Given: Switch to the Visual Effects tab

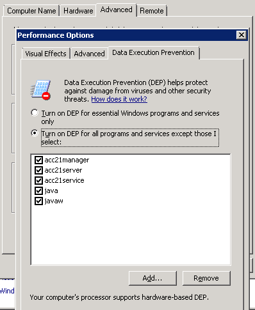Looking at the screenshot, I should pos(45,54).
